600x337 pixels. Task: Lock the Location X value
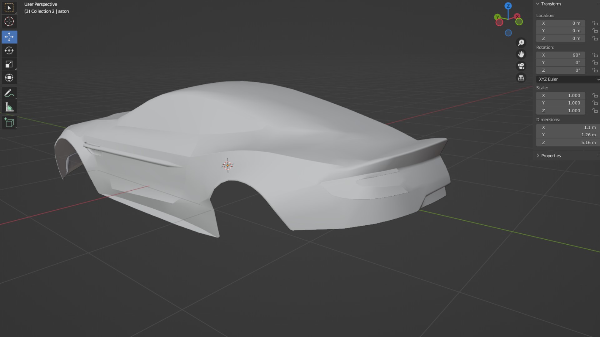pyautogui.click(x=595, y=23)
